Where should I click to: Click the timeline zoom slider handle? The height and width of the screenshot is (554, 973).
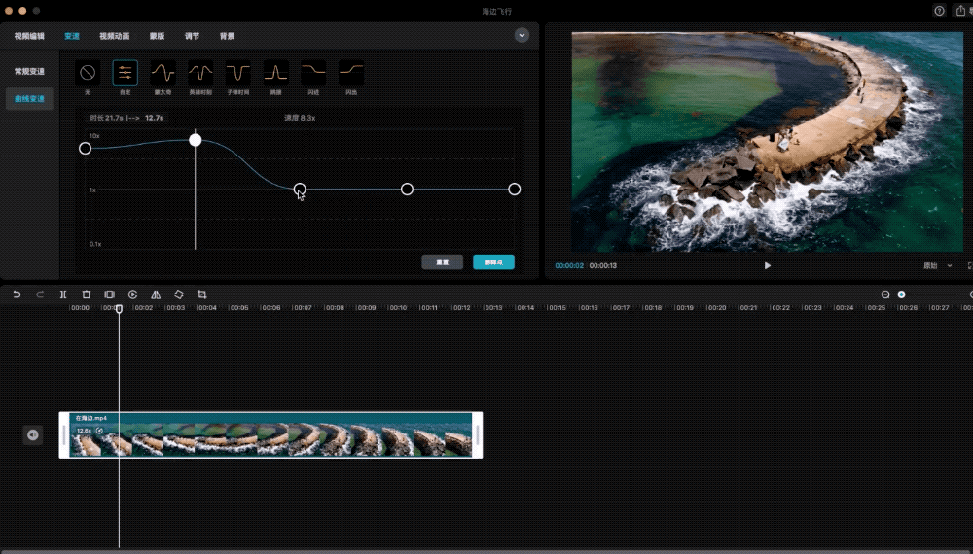tap(901, 294)
